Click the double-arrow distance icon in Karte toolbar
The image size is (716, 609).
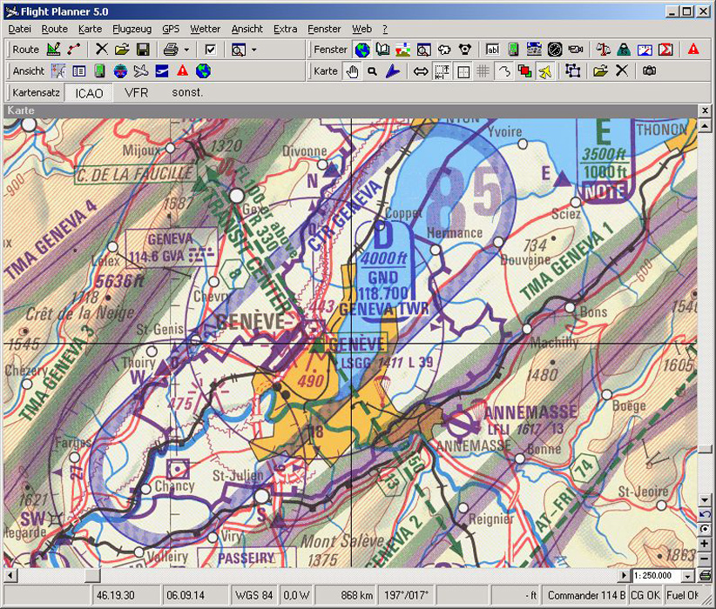421,70
